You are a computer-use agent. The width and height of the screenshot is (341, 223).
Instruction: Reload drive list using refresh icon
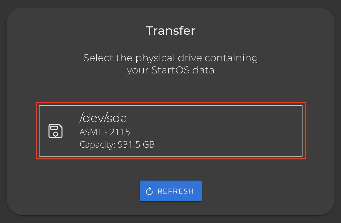(x=149, y=191)
